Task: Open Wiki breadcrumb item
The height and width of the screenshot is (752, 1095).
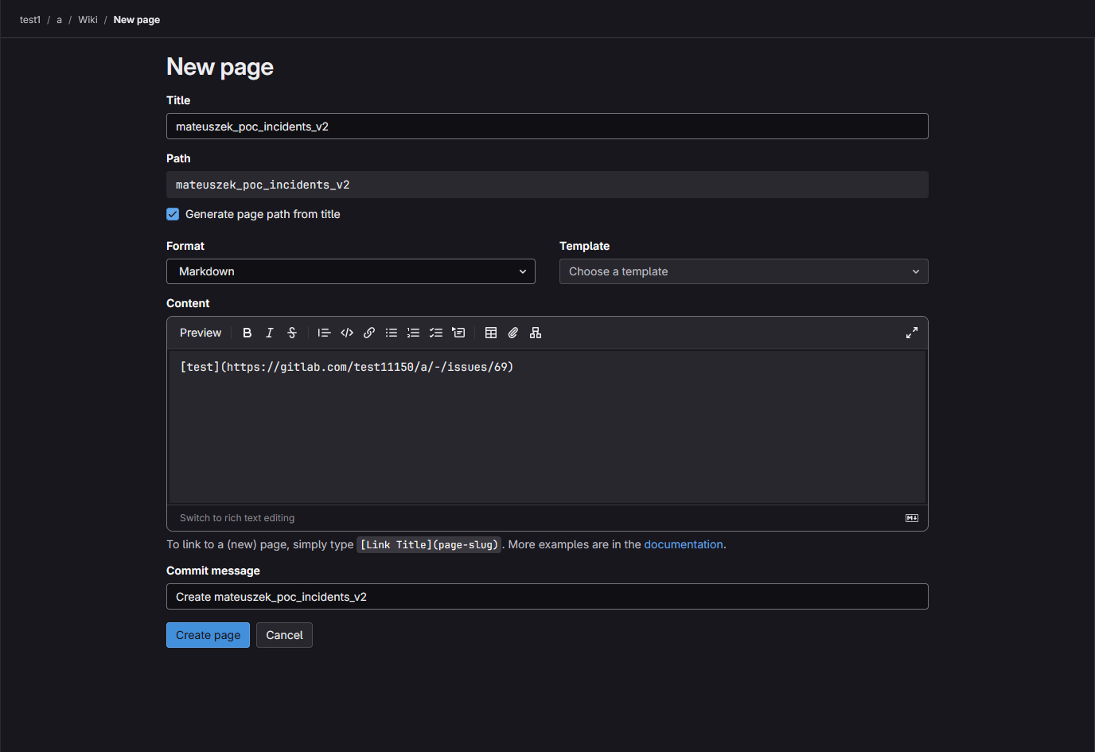Action: click(x=88, y=20)
